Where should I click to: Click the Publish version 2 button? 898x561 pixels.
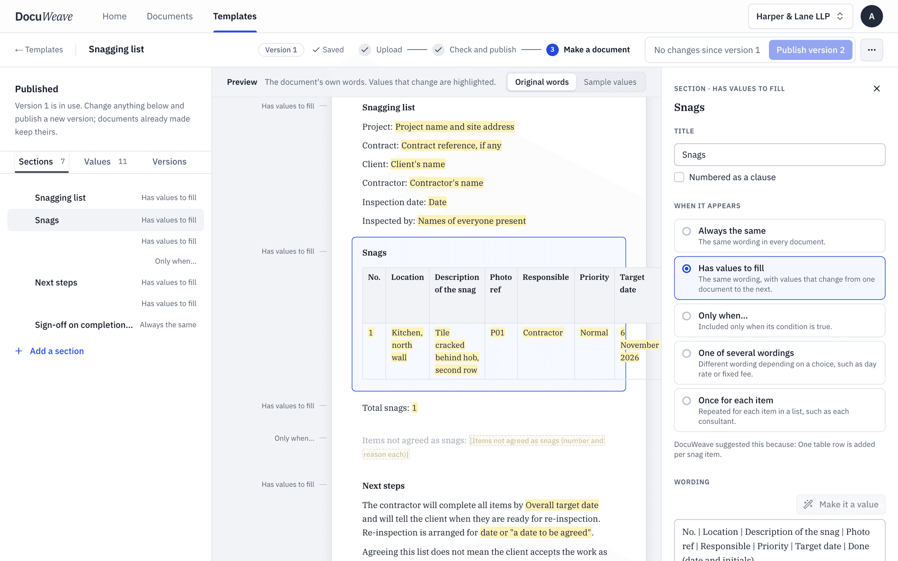point(810,50)
